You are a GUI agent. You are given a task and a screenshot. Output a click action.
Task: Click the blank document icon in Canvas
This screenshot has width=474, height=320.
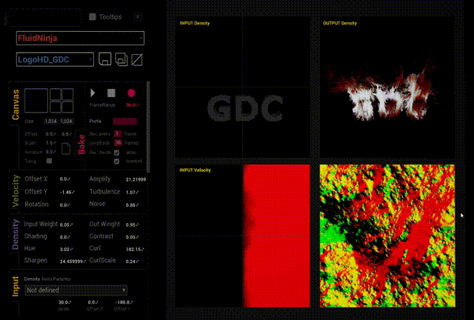[x=66, y=149]
